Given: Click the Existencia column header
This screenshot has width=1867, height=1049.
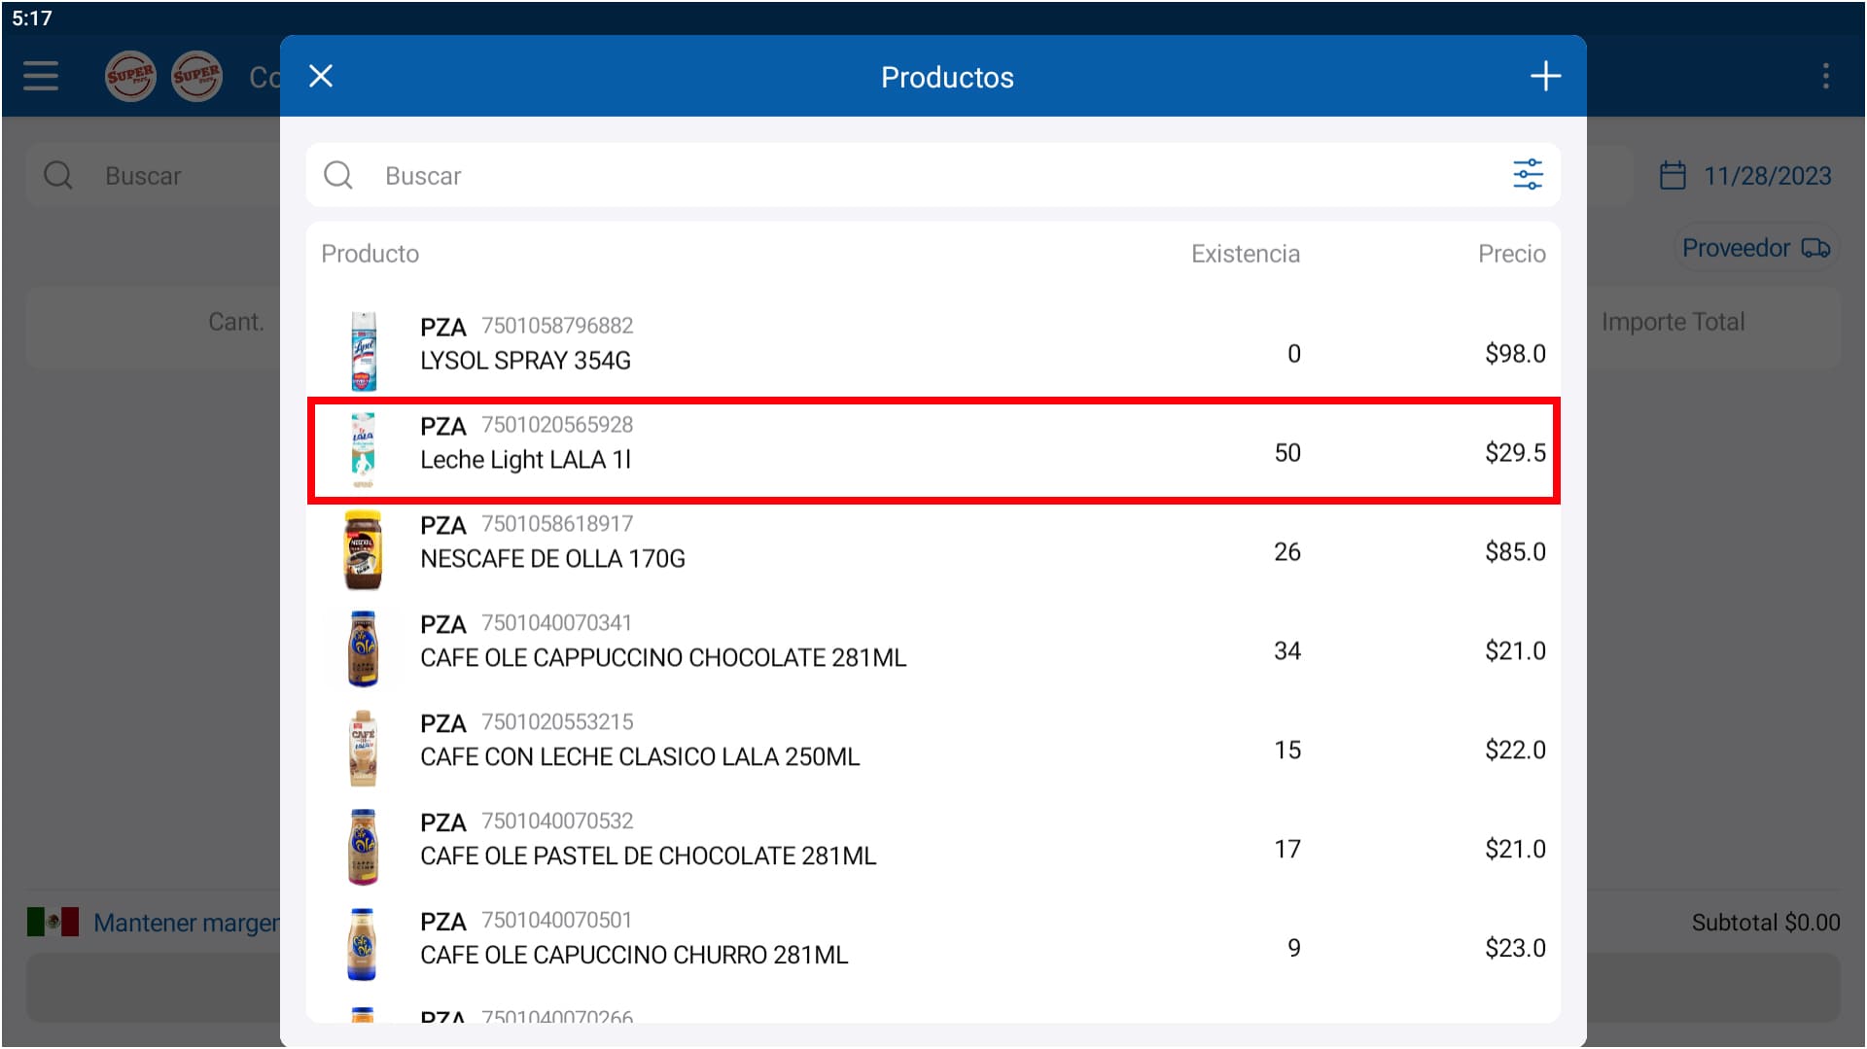Looking at the screenshot, I should [1245, 254].
